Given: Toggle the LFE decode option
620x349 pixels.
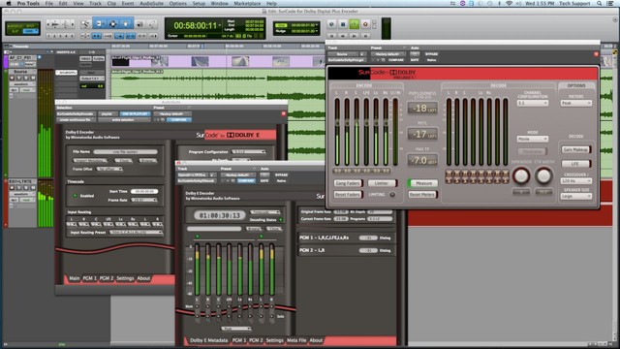Looking at the screenshot, I should tap(575, 164).
